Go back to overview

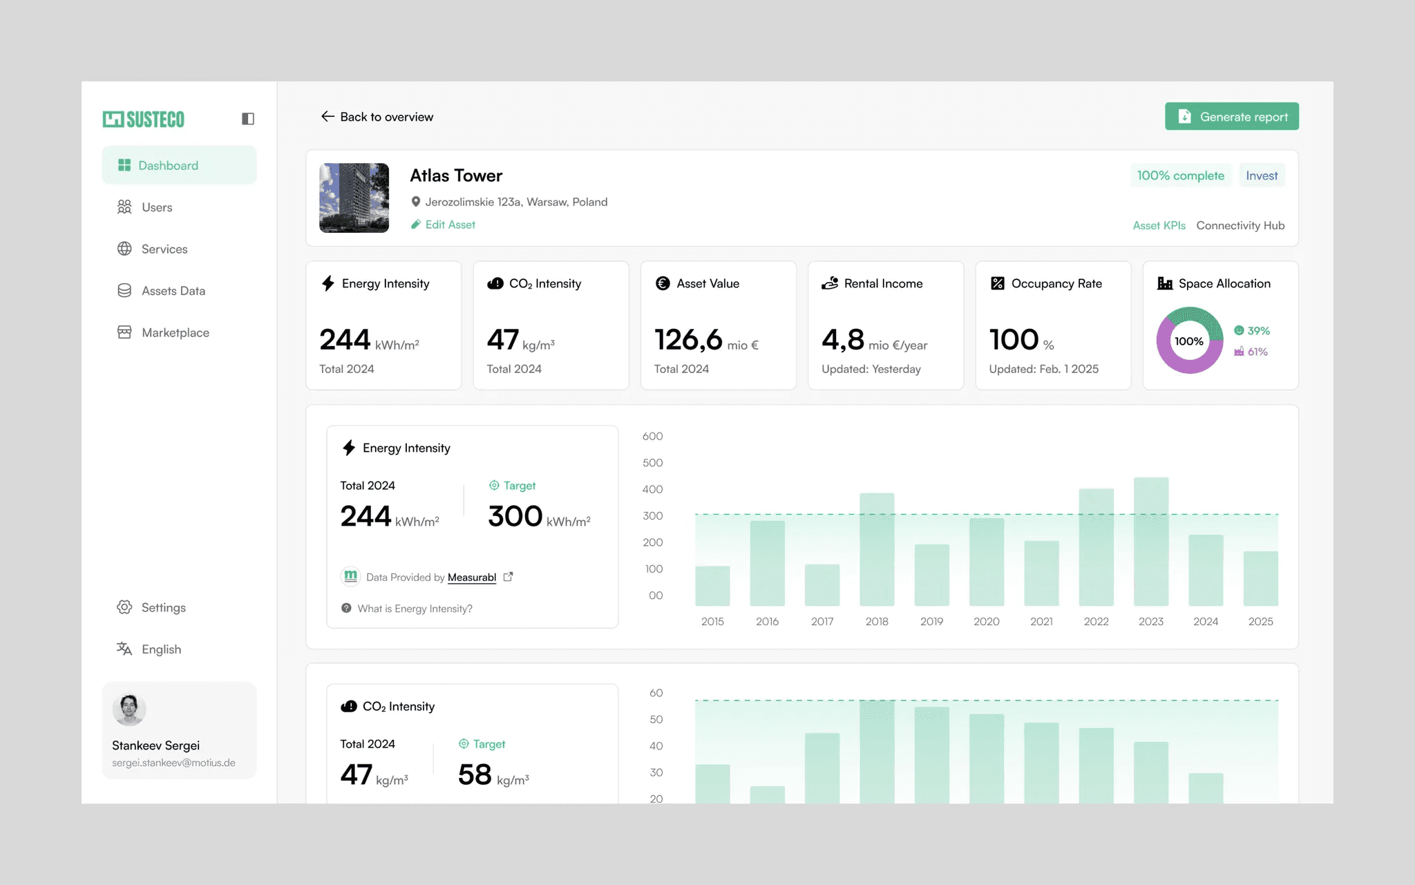click(377, 117)
